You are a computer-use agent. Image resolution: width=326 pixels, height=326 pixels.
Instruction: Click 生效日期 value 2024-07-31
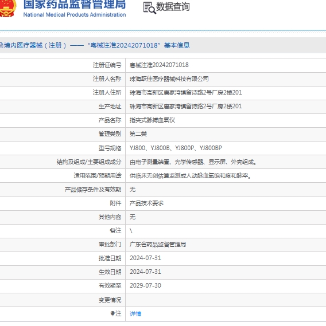(x=145, y=272)
